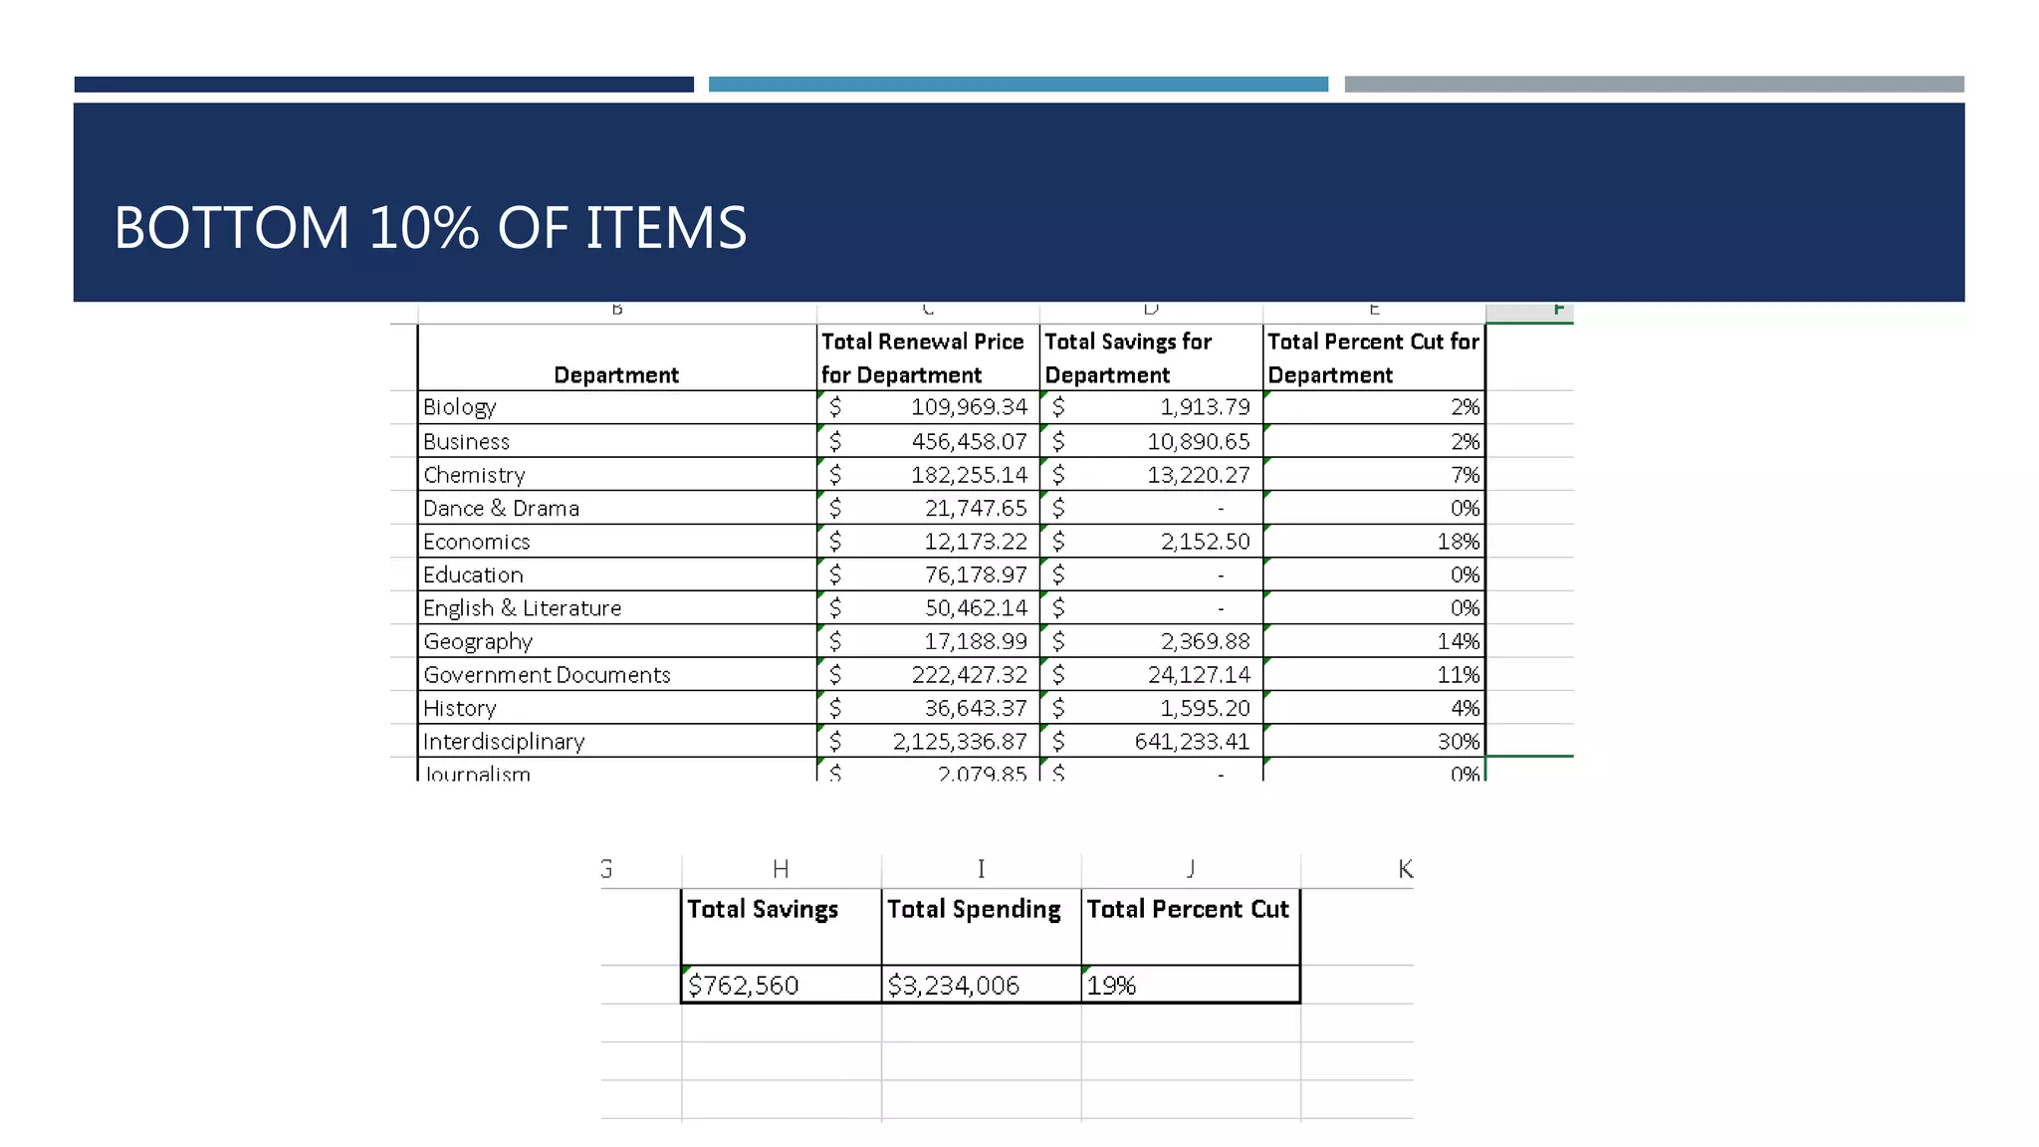Select renewal price 12,173.22 for Economics
Viewport: 2039px width, 1147px height.
coord(928,542)
